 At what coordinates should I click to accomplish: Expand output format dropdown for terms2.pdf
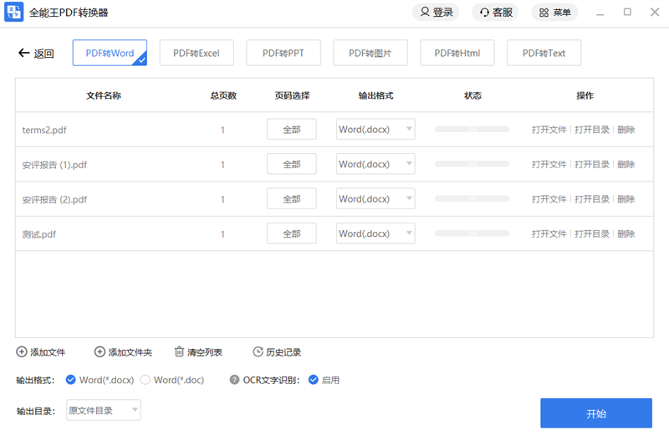[409, 130]
